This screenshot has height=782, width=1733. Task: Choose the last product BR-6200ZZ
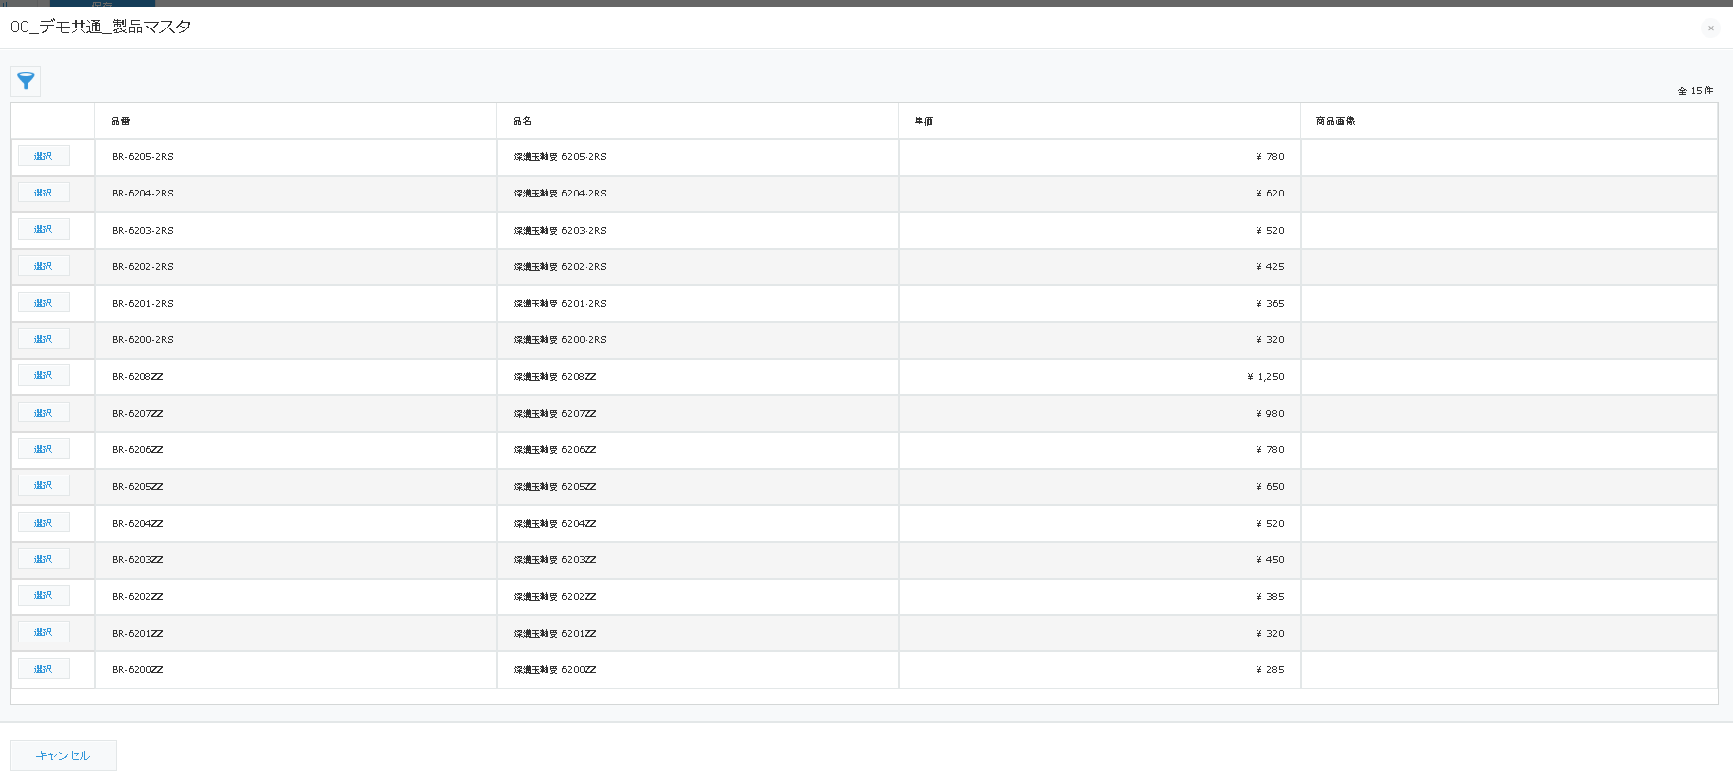click(x=43, y=669)
